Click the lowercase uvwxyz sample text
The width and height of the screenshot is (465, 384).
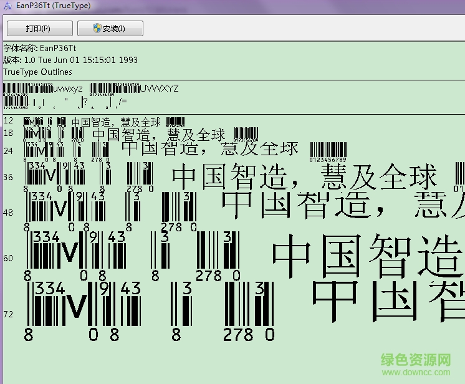coord(67,89)
